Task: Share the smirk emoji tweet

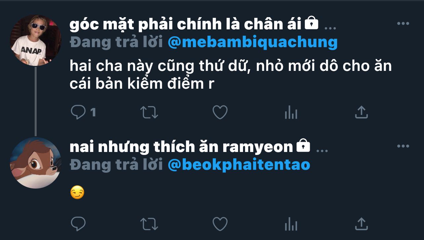Action: pyautogui.click(x=361, y=224)
